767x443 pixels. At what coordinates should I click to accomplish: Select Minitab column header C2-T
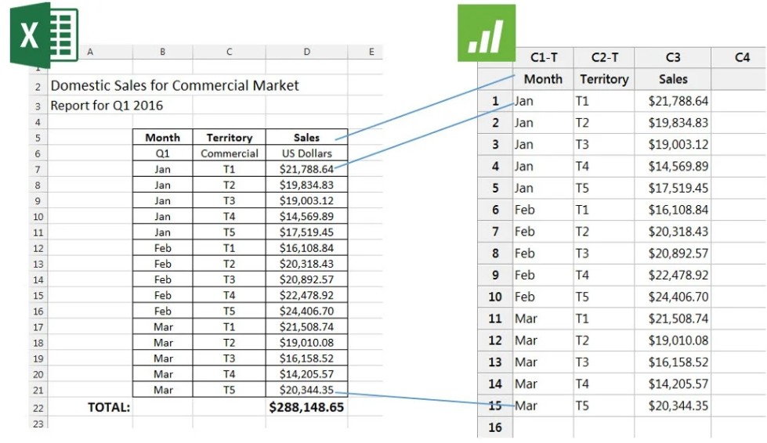coord(604,58)
